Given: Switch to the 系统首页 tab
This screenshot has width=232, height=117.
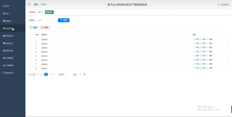Looking at the screenshot, I should click(32, 12).
